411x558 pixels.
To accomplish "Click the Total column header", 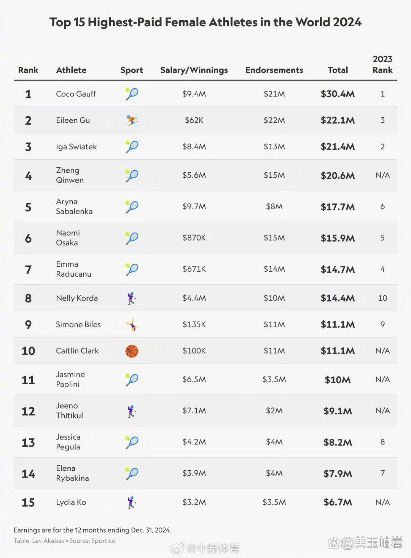I will pyautogui.click(x=338, y=70).
